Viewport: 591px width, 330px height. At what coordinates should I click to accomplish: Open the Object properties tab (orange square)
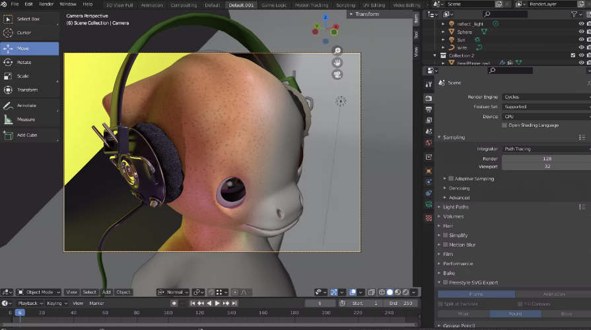coord(429,171)
